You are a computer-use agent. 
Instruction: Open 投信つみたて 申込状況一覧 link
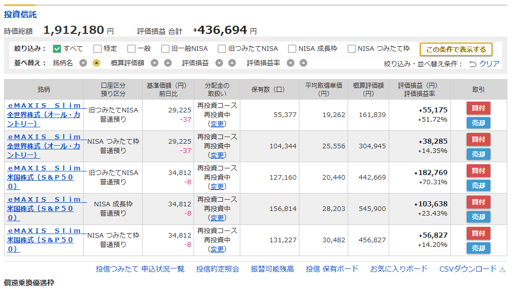coord(140,269)
